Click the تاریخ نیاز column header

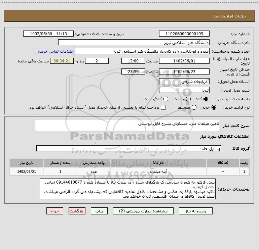tap(27, 163)
